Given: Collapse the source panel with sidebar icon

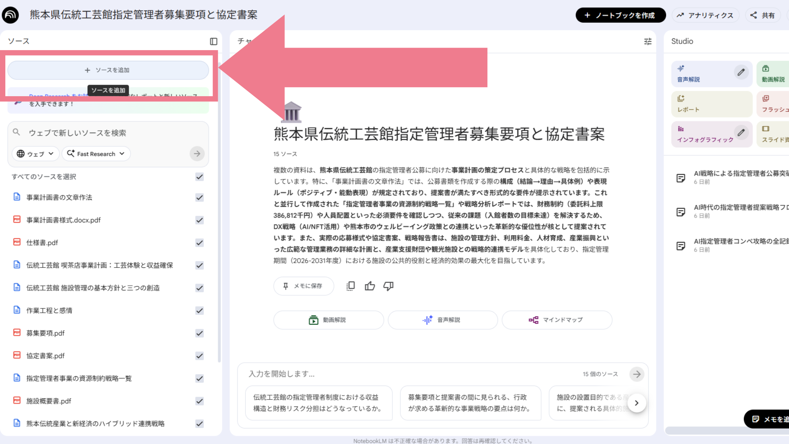Looking at the screenshot, I should pyautogui.click(x=213, y=42).
